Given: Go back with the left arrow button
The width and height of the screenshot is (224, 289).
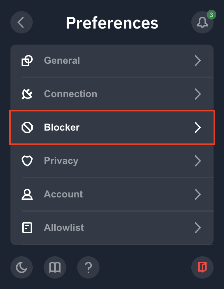Looking at the screenshot, I should pos(22,22).
